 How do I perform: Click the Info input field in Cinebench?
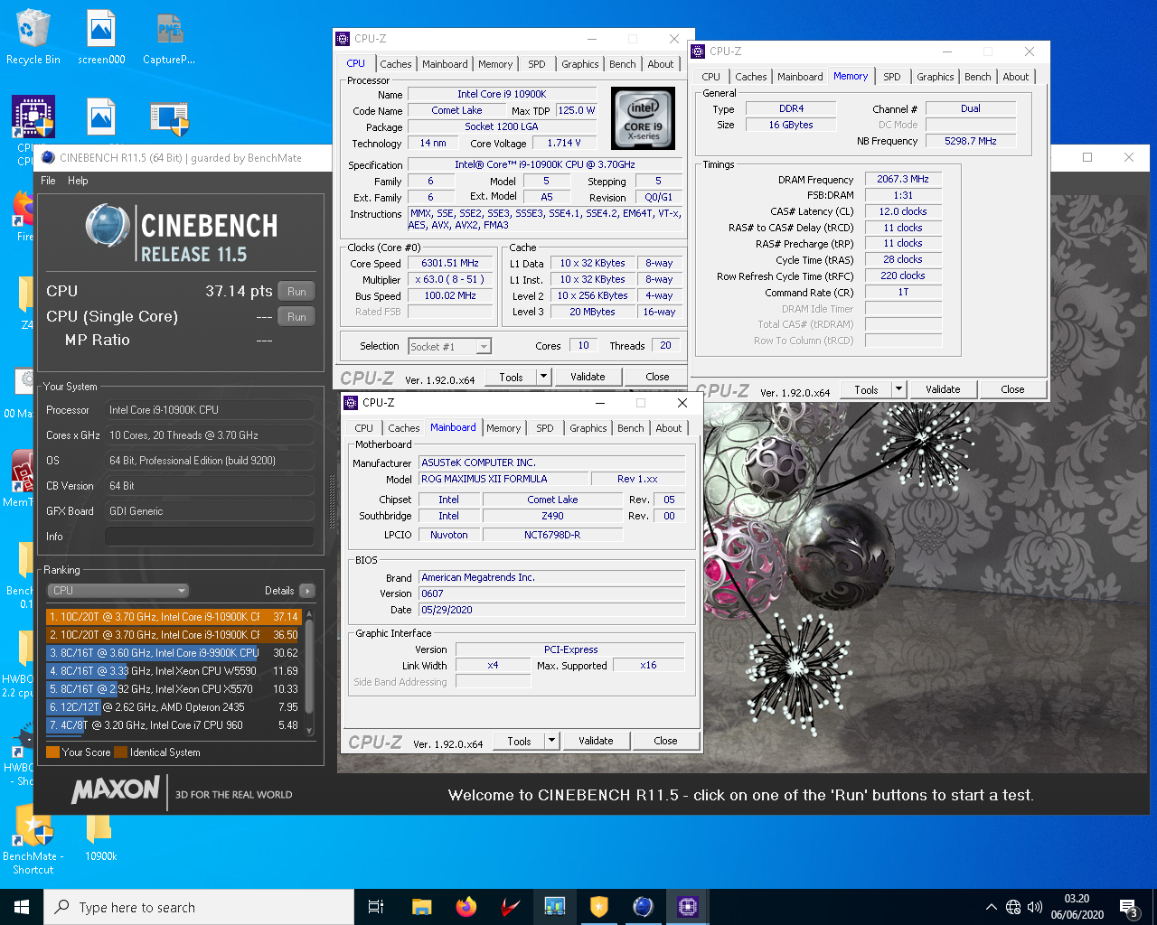point(210,537)
